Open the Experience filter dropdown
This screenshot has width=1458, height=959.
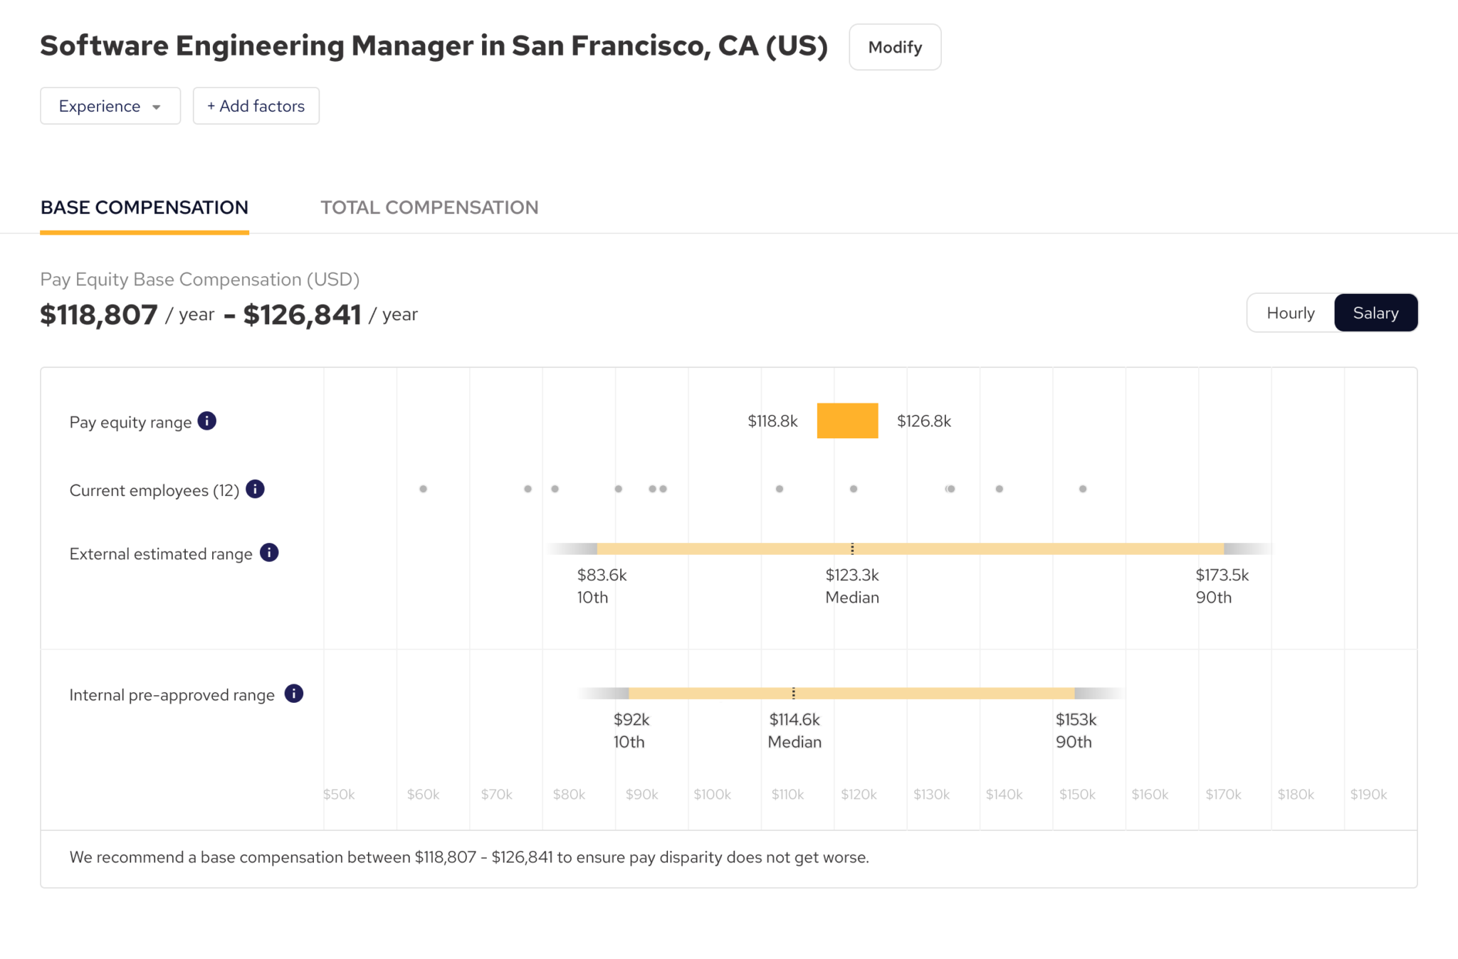[110, 105]
